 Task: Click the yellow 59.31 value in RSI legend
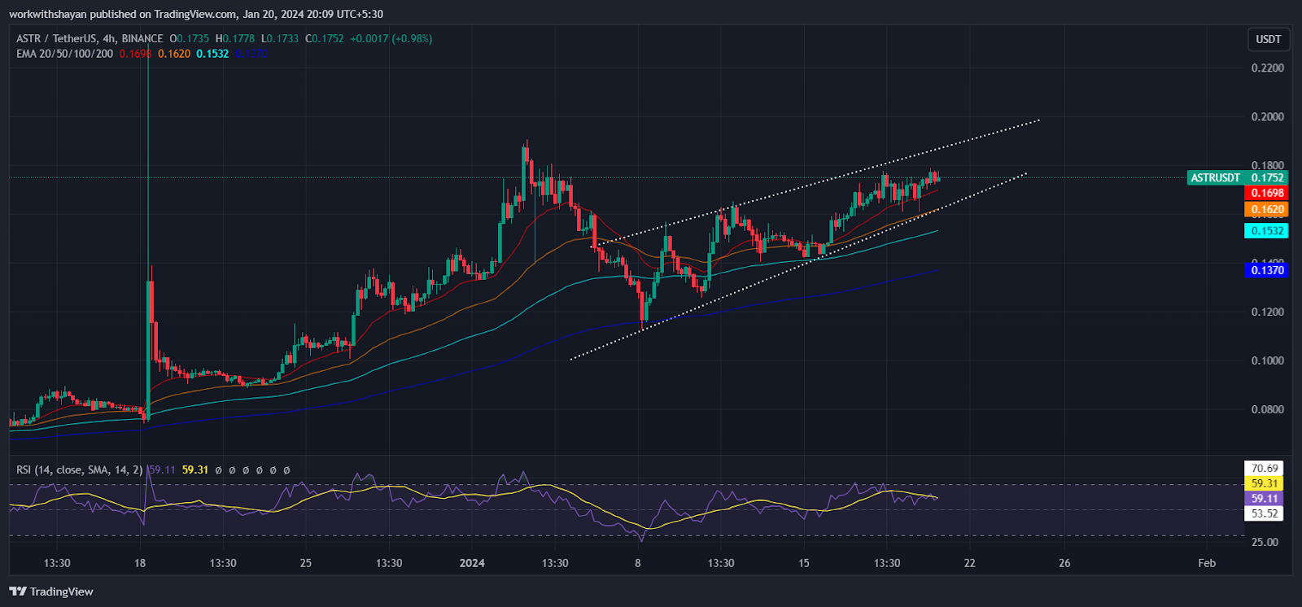(195, 469)
